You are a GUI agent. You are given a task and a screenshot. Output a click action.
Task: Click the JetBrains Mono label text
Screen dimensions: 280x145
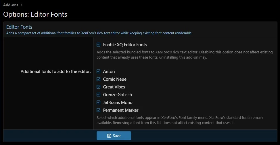coord(118,103)
